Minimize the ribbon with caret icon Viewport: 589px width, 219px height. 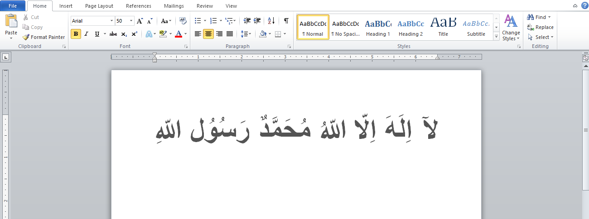(x=575, y=6)
